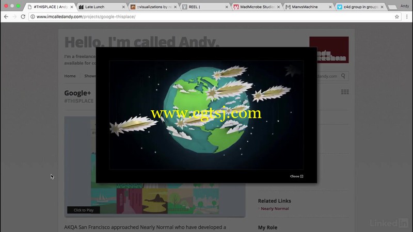Close the visualizations tab

click(x=175, y=7)
